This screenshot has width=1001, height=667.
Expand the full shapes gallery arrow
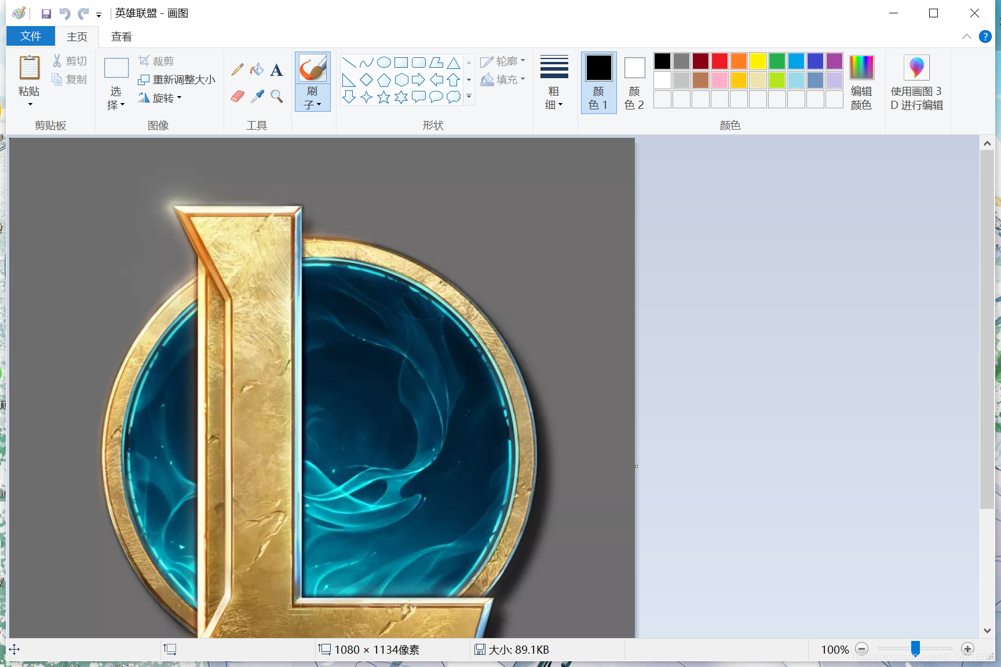click(469, 97)
